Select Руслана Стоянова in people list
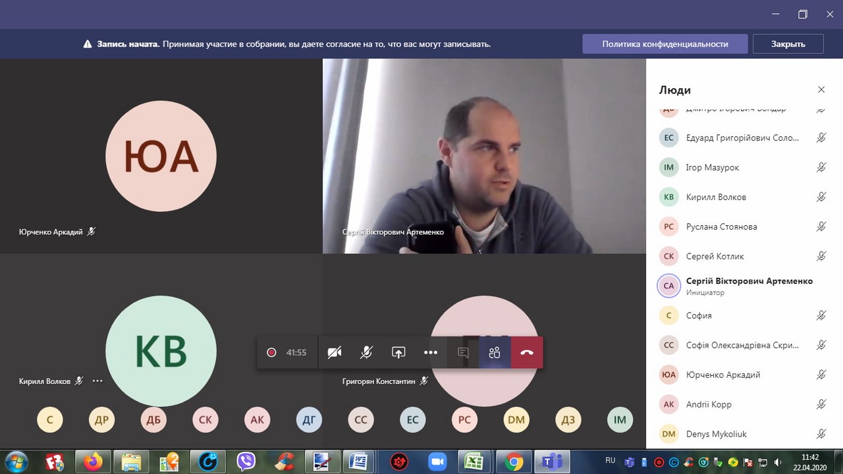The width and height of the screenshot is (843, 474). click(x=744, y=226)
